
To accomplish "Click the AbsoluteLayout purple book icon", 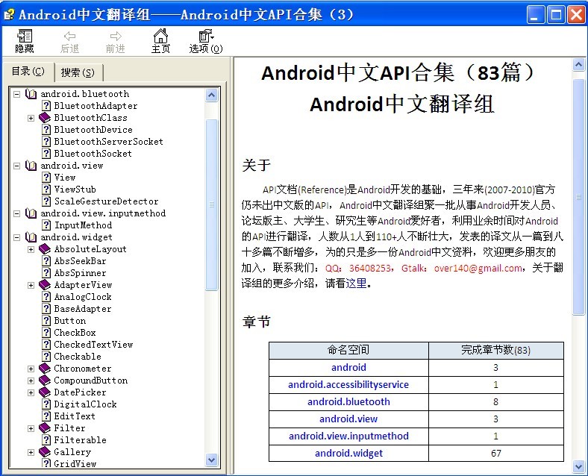I will [x=45, y=249].
